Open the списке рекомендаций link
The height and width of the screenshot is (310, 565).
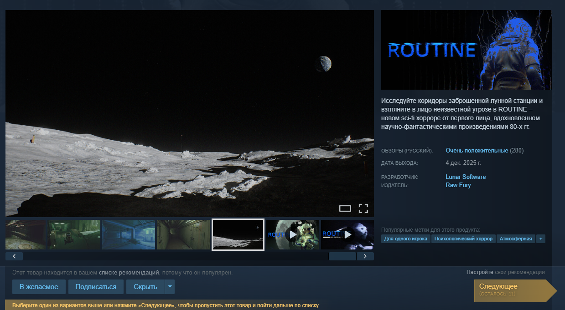click(x=129, y=273)
